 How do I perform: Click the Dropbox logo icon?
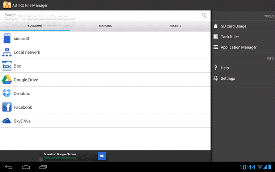7,93
